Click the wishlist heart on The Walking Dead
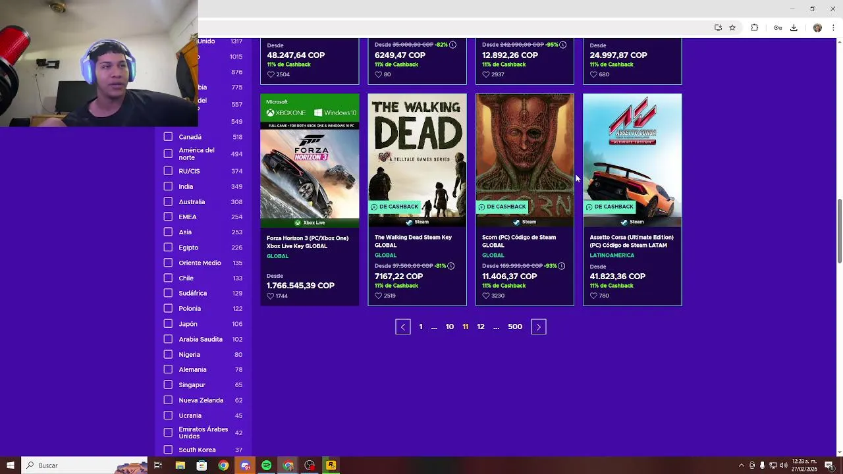 [x=378, y=296]
